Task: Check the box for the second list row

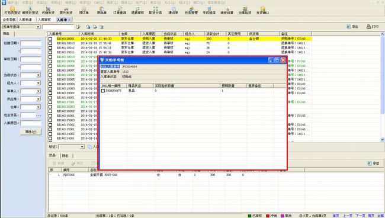Action: coord(50,43)
